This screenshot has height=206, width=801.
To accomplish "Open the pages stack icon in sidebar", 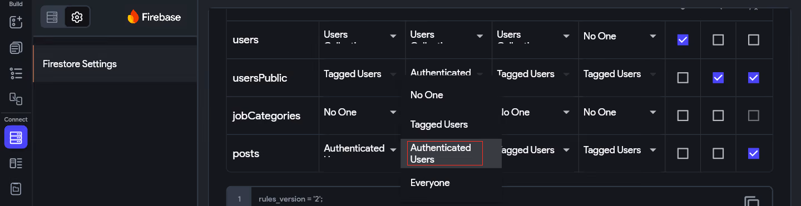I will 16,48.
